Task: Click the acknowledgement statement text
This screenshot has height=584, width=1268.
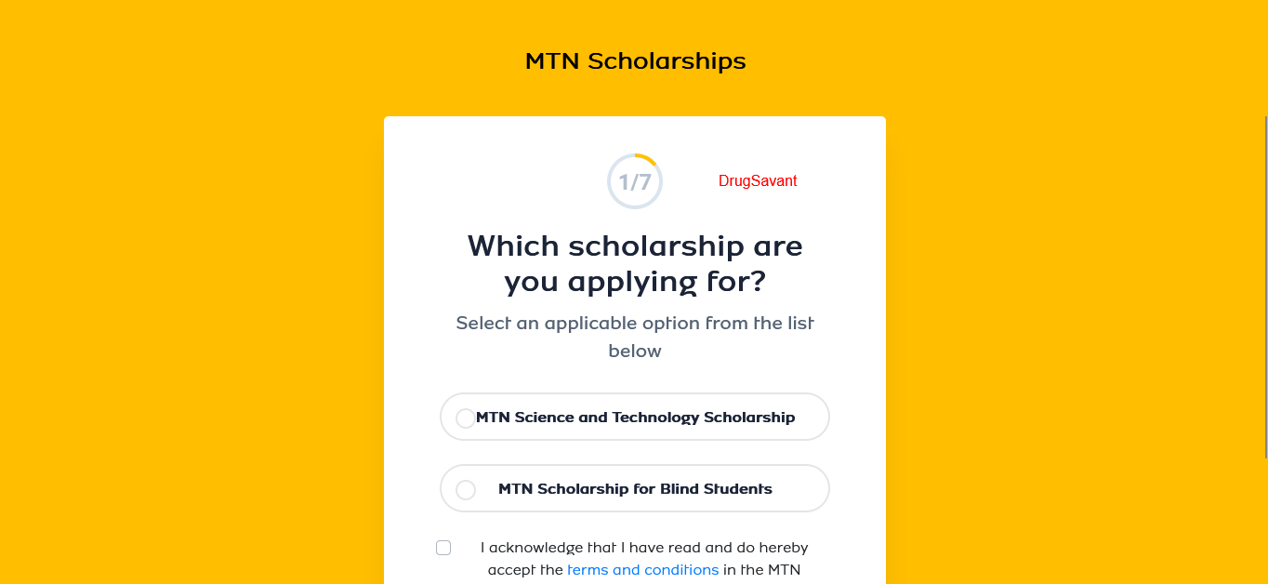Action: click(x=645, y=548)
